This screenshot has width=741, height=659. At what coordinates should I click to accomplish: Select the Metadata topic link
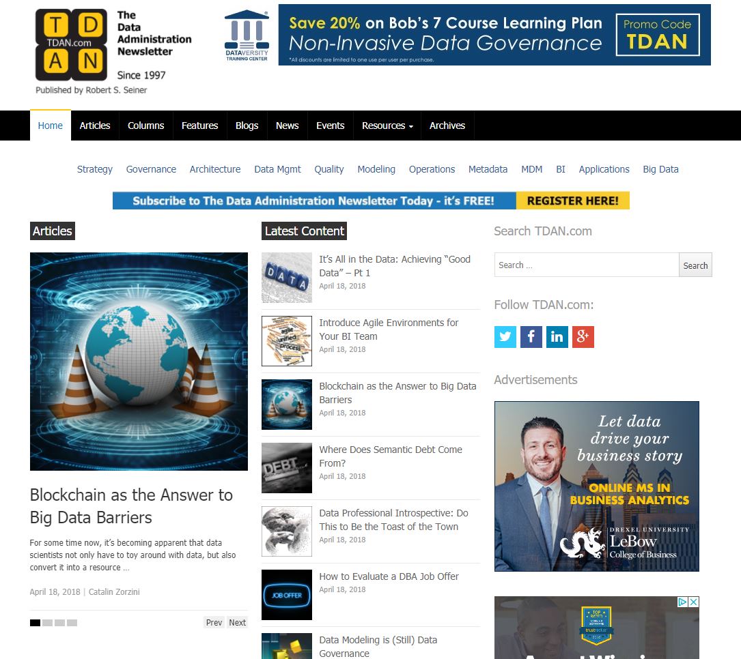click(x=488, y=169)
